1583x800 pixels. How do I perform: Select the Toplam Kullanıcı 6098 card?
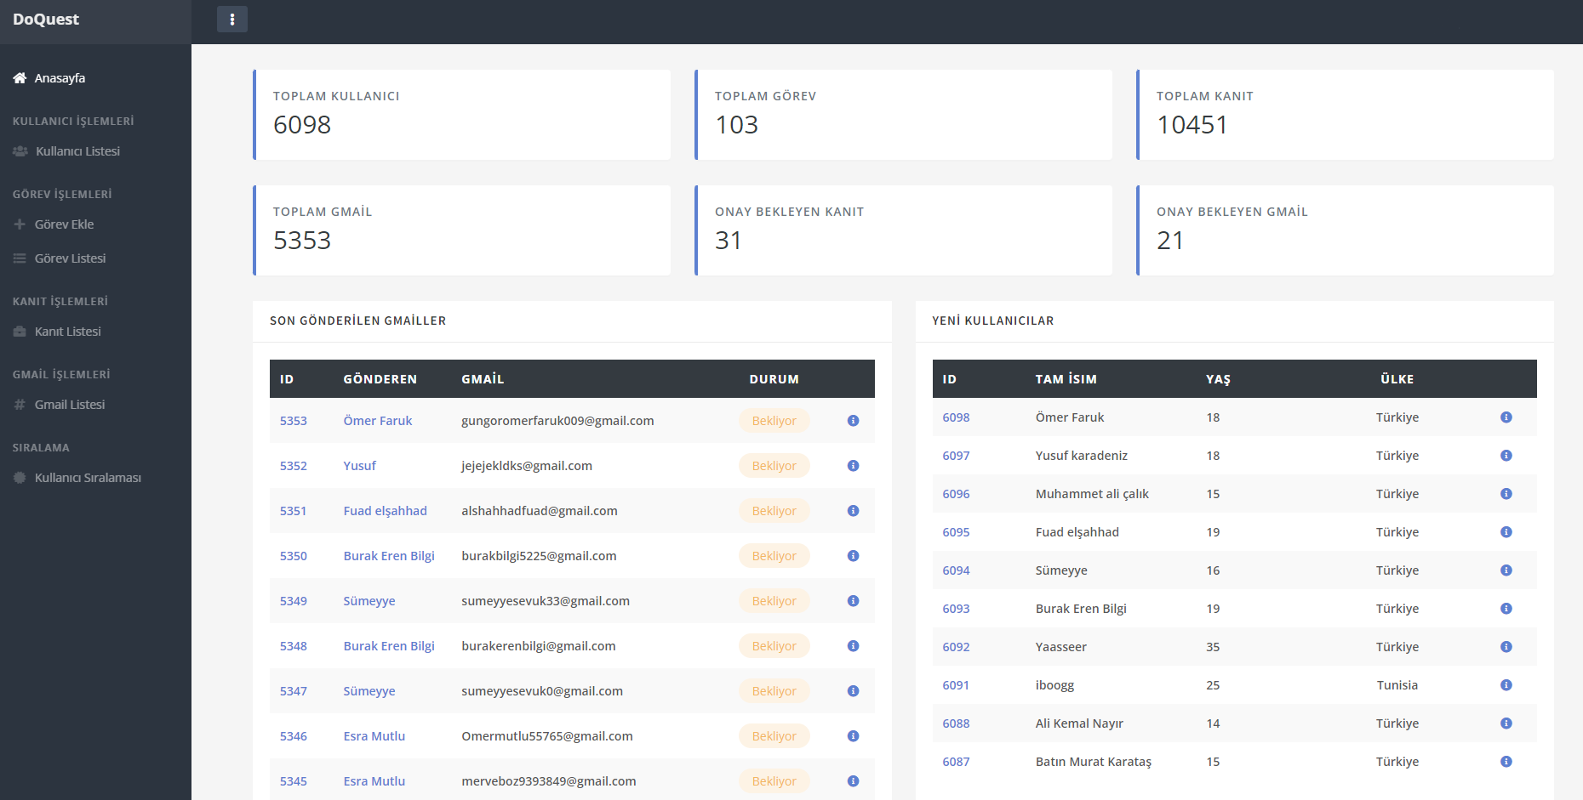pyautogui.click(x=461, y=115)
